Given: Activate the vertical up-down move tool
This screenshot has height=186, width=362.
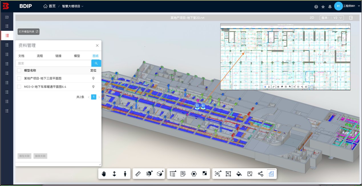Looking at the screenshot, I should (114, 174).
